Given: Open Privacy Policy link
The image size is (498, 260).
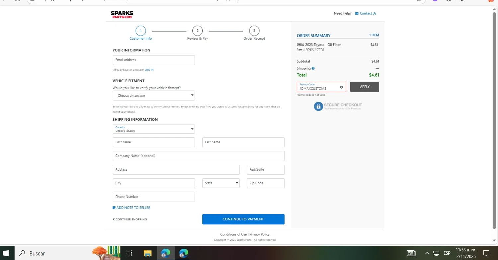Looking at the screenshot, I should tap(259, 234).
